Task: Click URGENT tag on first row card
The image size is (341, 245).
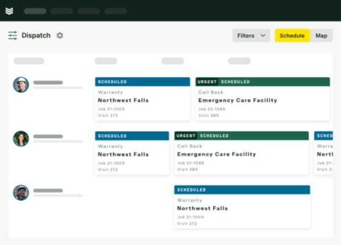Action: tap(207, 82)
